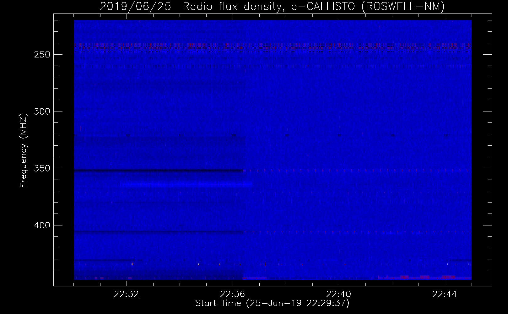The width and height of the screenshot is (508, 314).
Task: Click the 350 frequency tick label
Action: 42,168
